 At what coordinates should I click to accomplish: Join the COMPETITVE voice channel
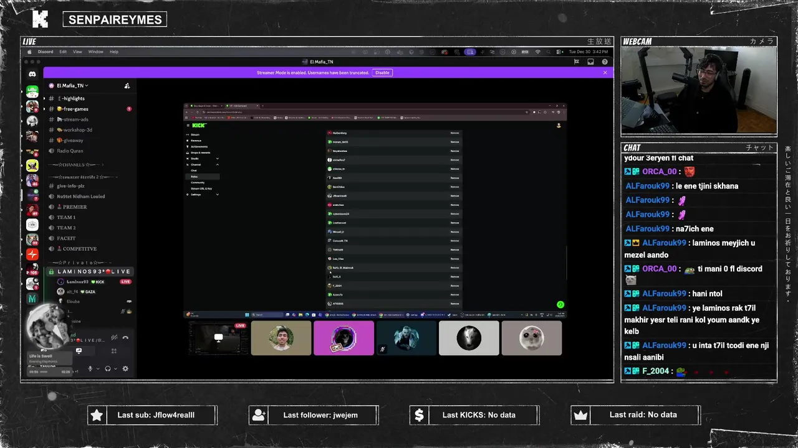click(x=90, y=249)
